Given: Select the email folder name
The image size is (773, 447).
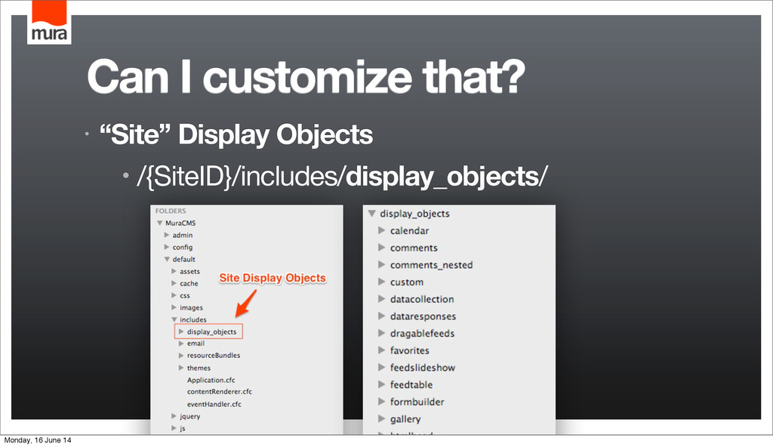Looking at the screenshot, I should tap(196, 344).
